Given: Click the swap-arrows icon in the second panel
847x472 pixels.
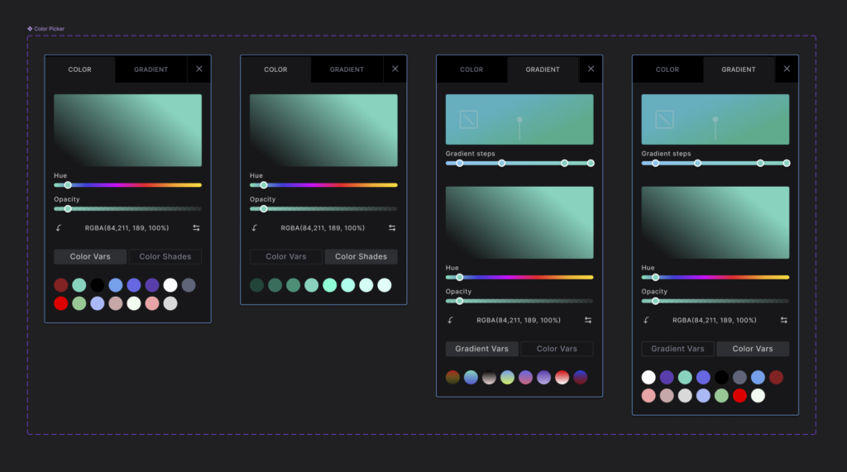Looking at the screenshot, I should click(x=392, y=228).
